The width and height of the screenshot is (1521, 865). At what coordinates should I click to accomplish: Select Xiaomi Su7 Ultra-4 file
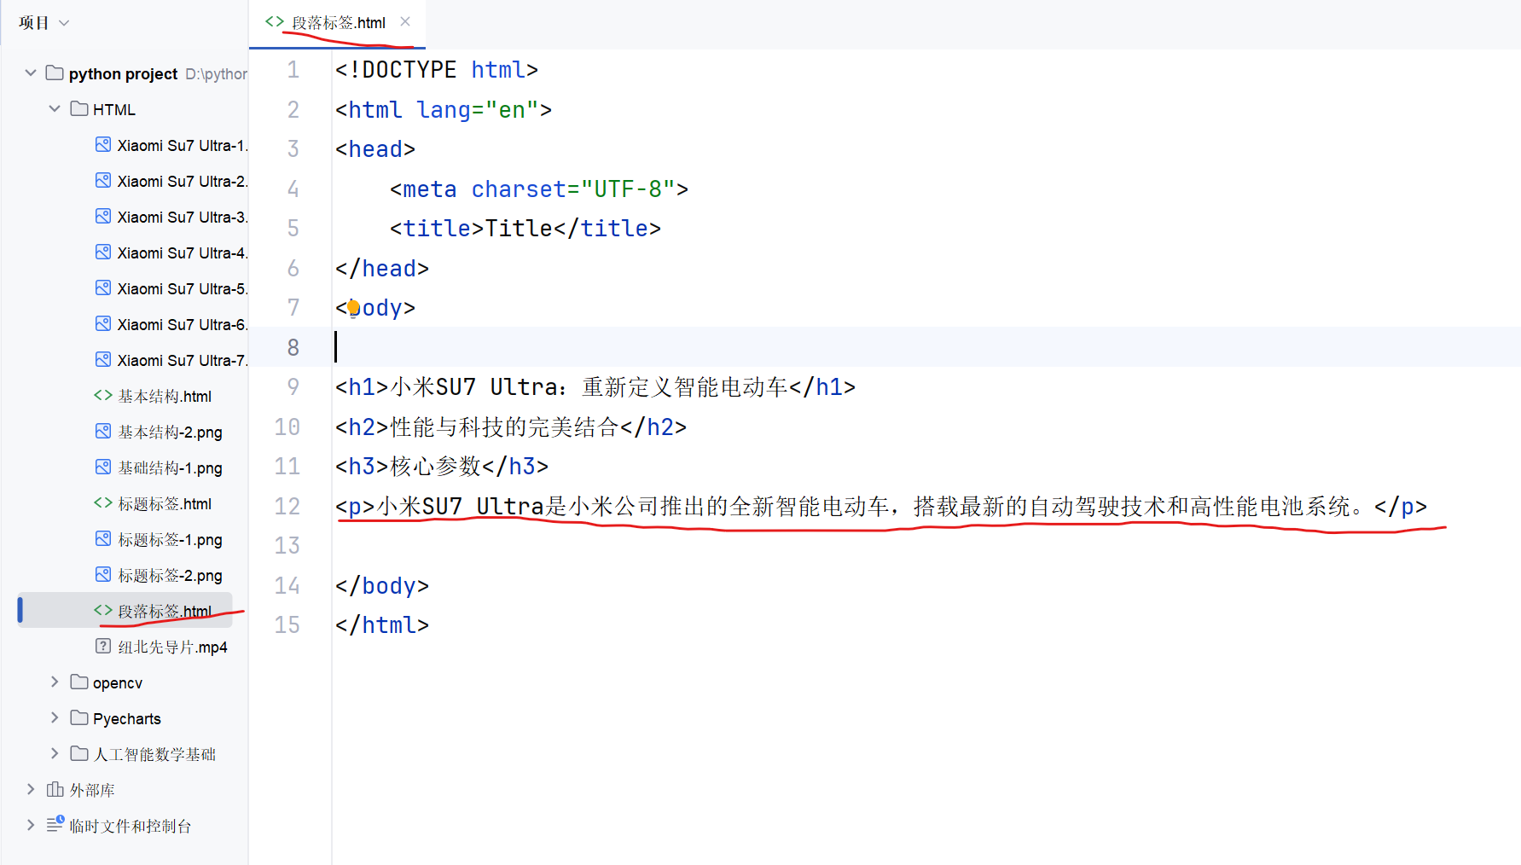point(183,253)
